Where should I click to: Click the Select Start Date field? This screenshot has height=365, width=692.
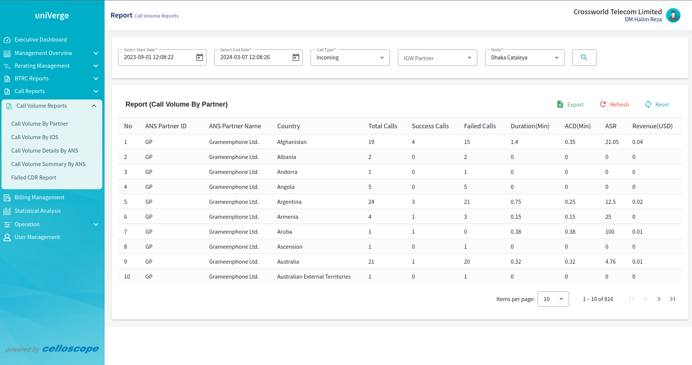(162, 58)
